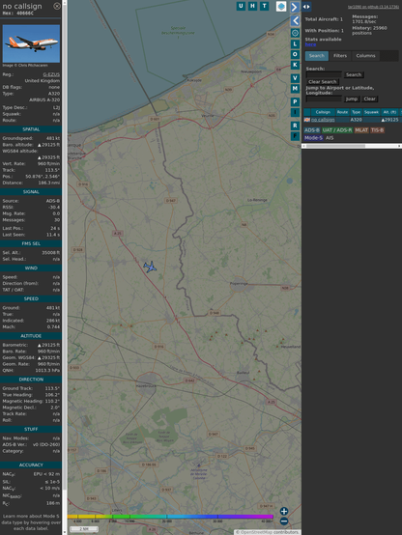The width and height of the screenshot is (402, 535).
Task: Toggle sidebar width with the double-arrow button
Action: pyautogui.click(x=306, y=7)
